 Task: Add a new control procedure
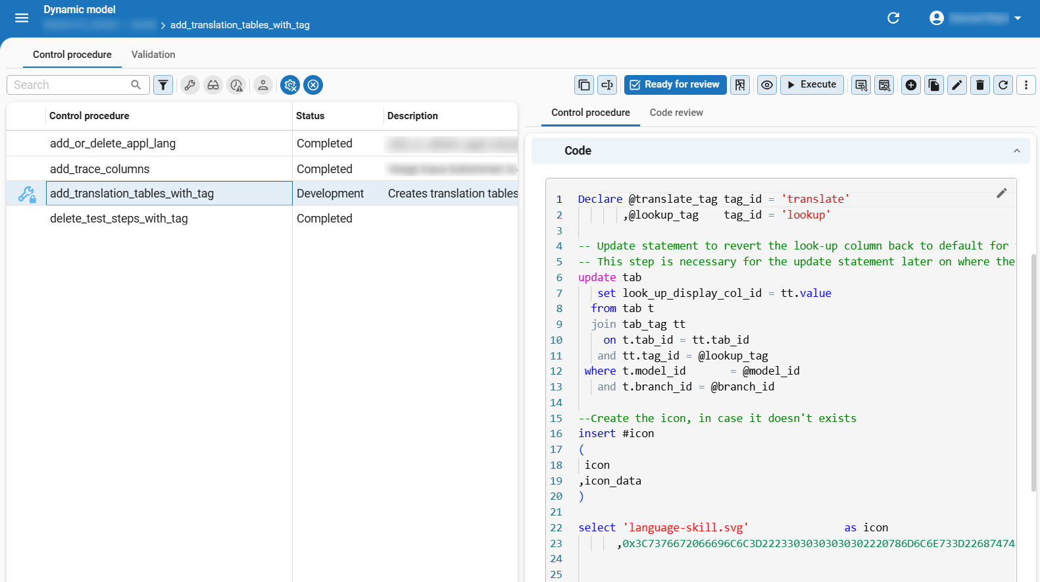click(911, 85)
